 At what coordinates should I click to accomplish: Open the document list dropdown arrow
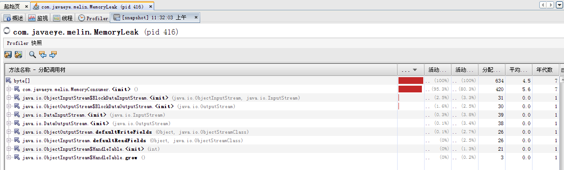tap(560, 4)
